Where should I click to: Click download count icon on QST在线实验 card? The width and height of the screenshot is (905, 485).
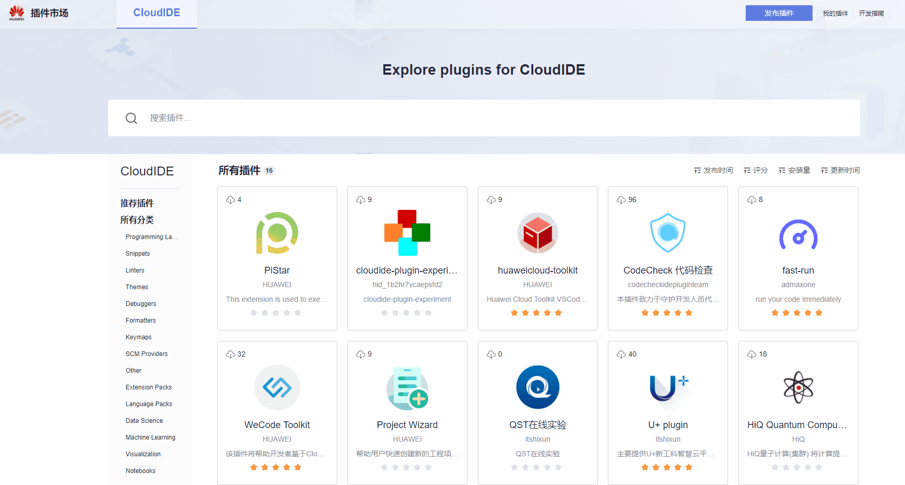491,354
